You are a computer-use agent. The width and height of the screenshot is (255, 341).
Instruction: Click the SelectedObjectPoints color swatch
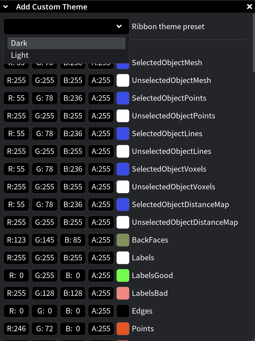pos(123,98)
